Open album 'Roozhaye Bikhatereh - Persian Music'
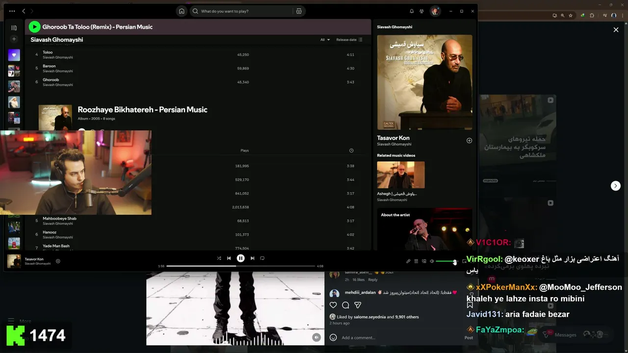The width and height of the screenshot is (628, 353). point(142,109)
